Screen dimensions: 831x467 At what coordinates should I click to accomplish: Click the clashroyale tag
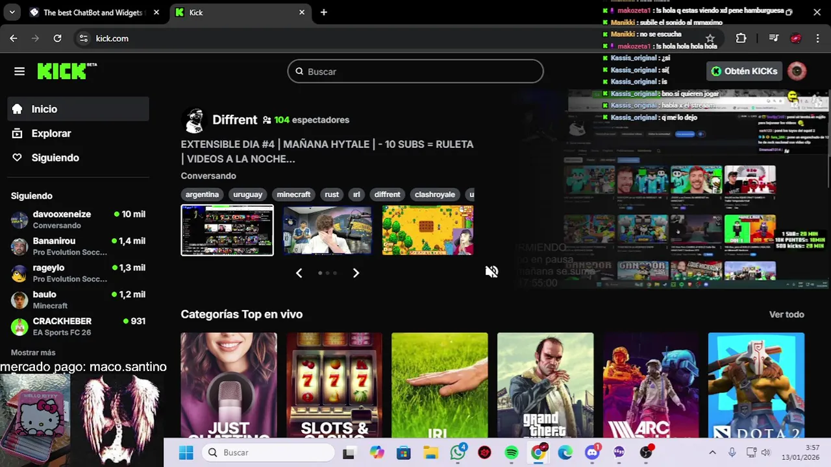click(x=434, y=195)
